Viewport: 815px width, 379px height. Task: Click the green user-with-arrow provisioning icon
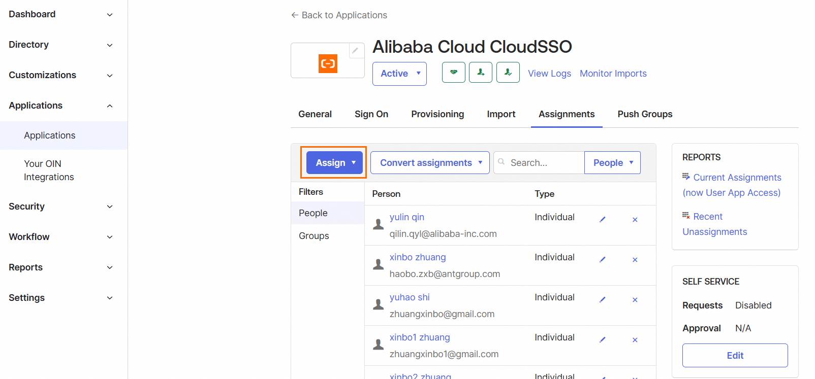coord(481,73)
